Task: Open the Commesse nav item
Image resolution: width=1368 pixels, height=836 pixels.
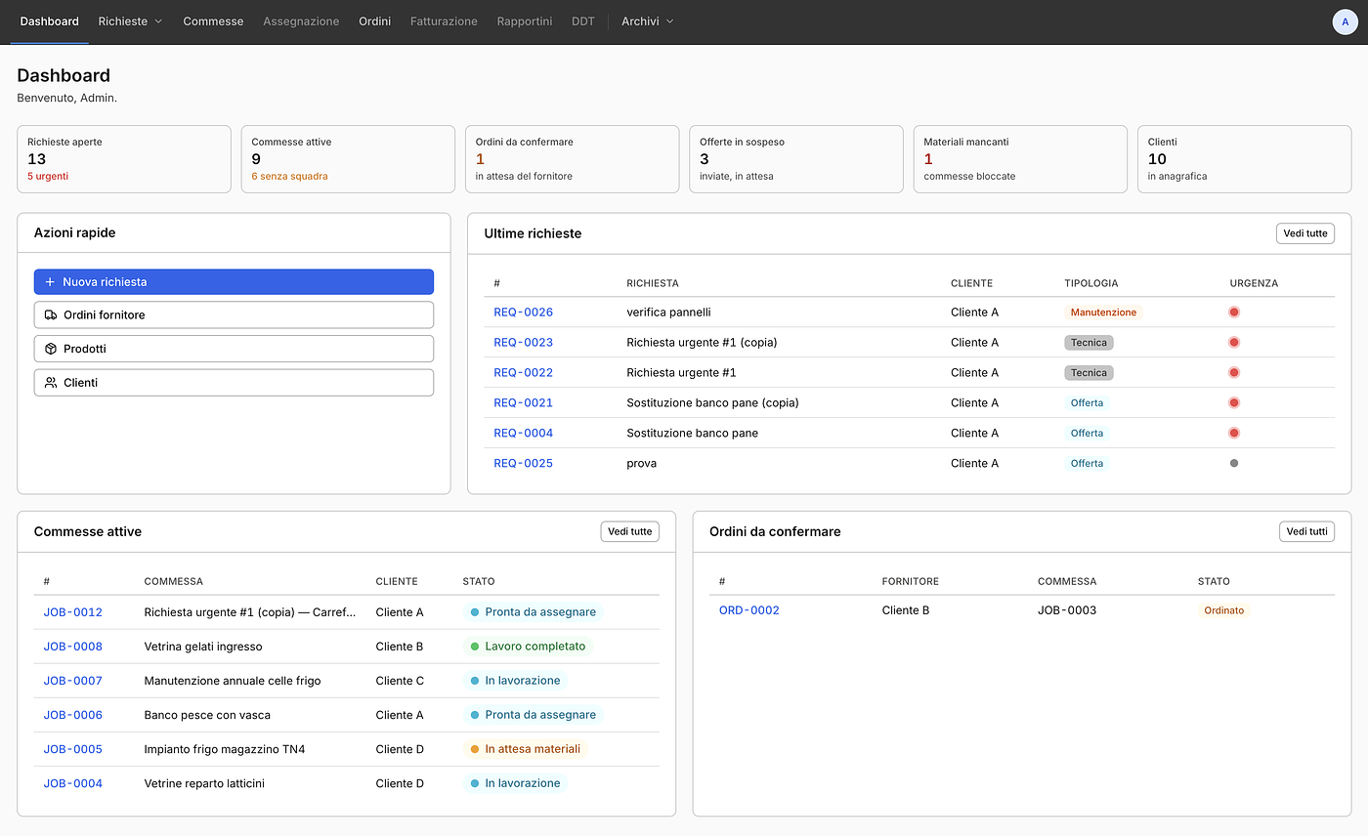Action: [x=213, y=21]
